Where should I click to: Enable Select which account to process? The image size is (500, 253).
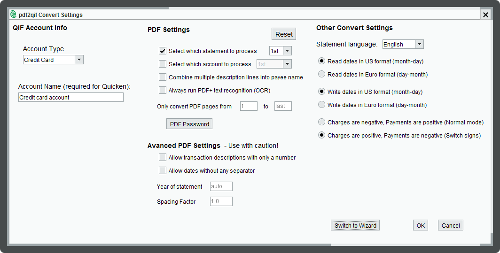coord(163,64)
